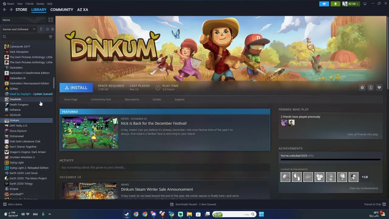Open the featured news thumbnail

90,133
